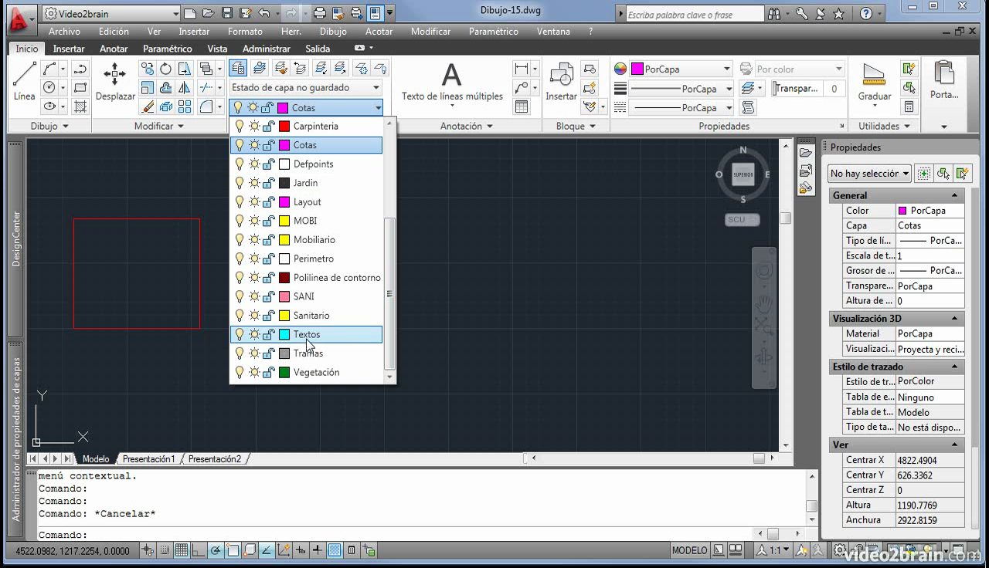Click Texto de líneas múltiples tool
The height and width of the screenshot is (568, 989).
451,82
